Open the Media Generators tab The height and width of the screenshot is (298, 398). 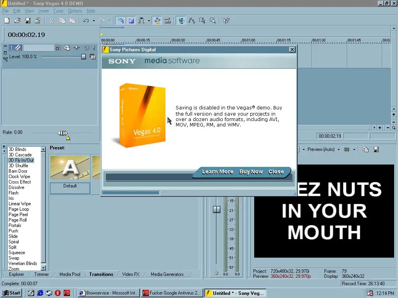click(x=167, y=274)
